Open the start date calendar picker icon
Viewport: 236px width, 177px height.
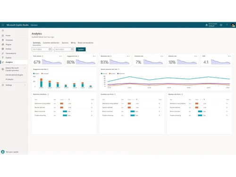[x=50, y=49]
